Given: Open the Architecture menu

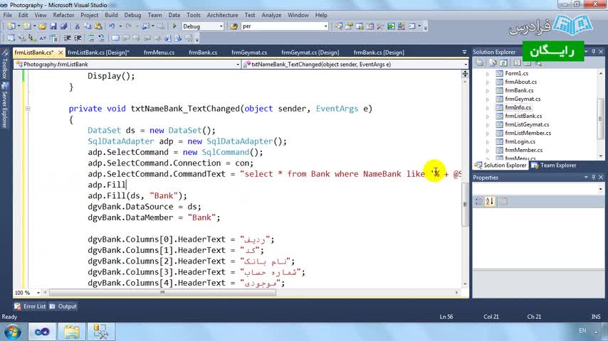Looking at the screenshot, I should point(222,15).
